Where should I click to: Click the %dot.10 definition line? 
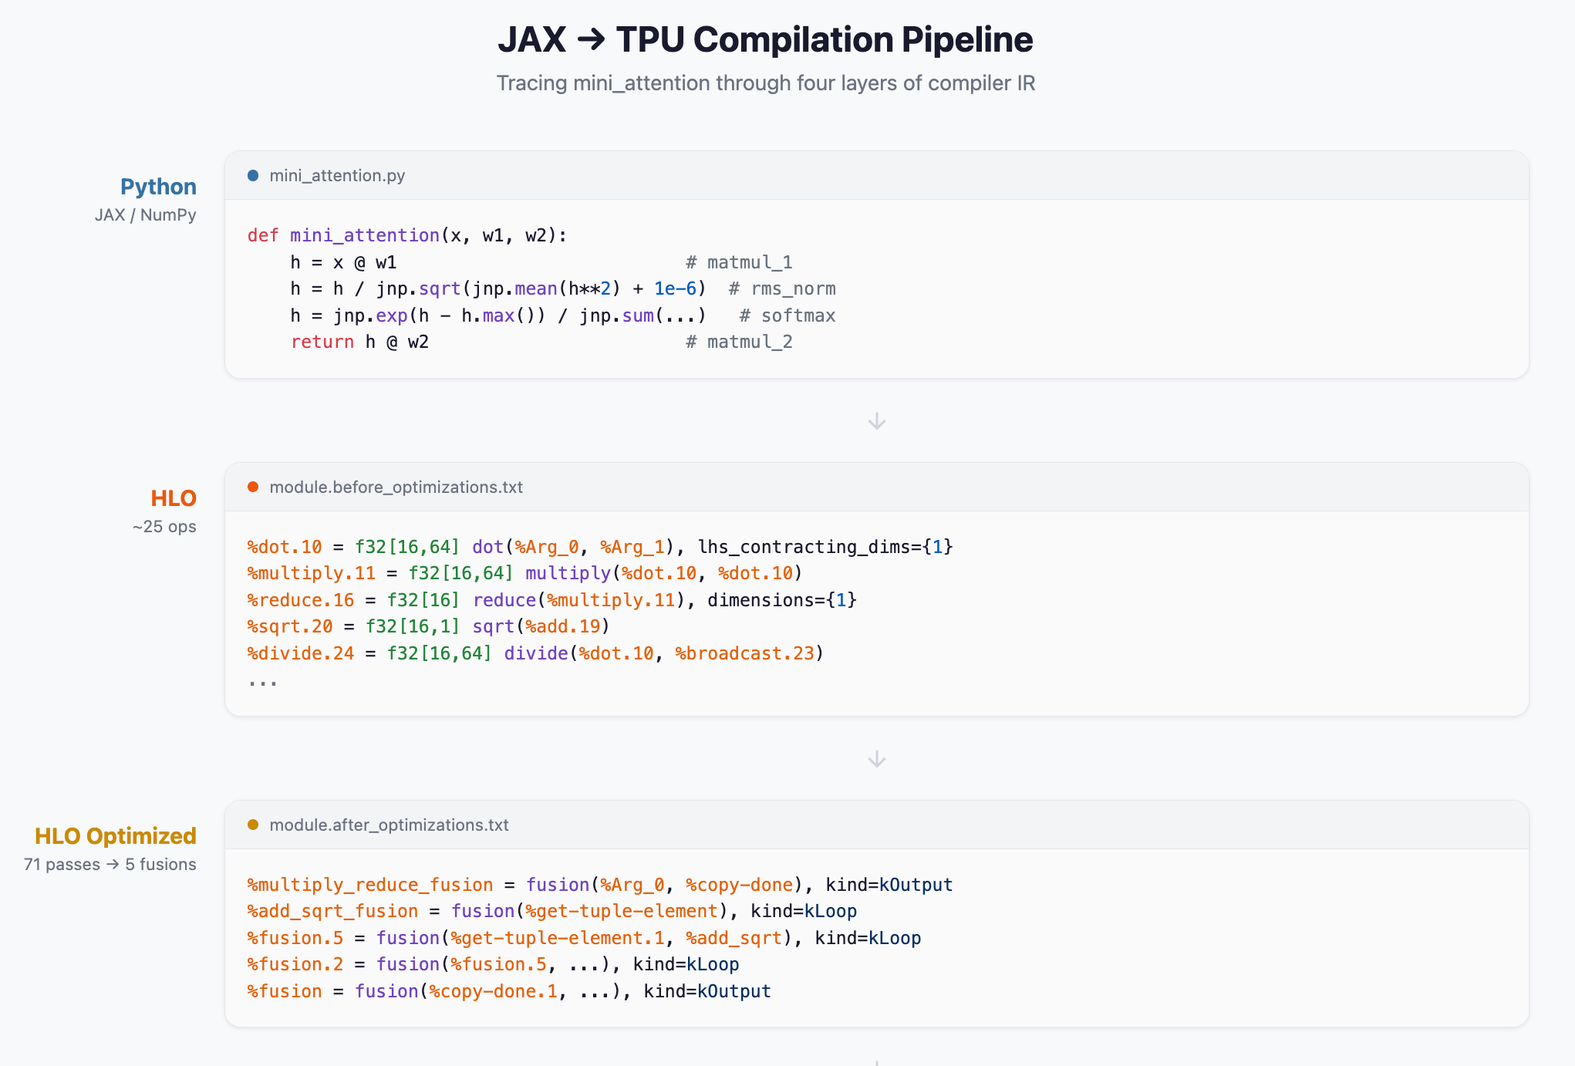(x=599, y=547)
